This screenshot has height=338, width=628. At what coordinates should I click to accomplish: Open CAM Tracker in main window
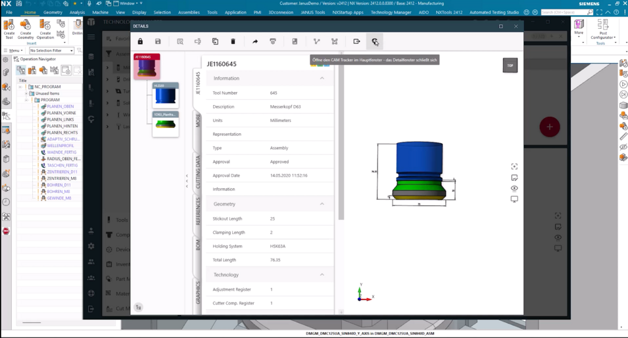click(x=374, y=41)
